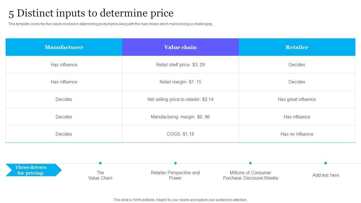Select the Manufacturing margin $0.96 cell
The image size is (361, 203).
pos(180,117)
